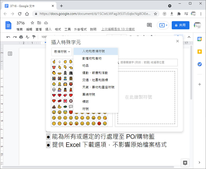Image resolution: width=206 pixels, height=169 pixels.
Task: Click the paint format roller icon
Action: click(x=34, y=37)
